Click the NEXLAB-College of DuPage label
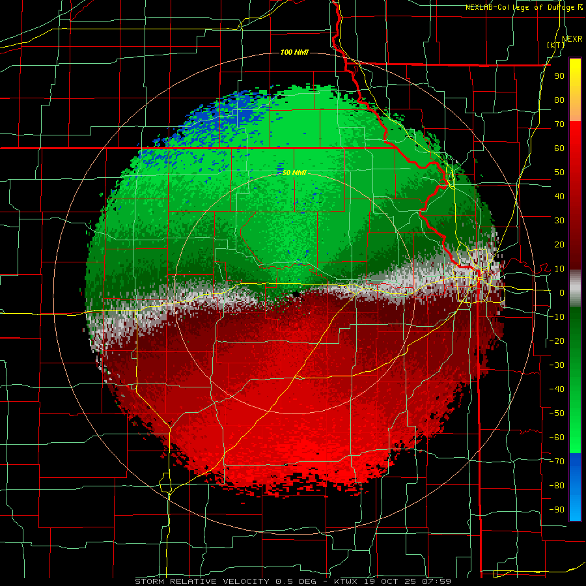Image resolution: width=586 pixels, height=586 pixels. coord(521,7)
